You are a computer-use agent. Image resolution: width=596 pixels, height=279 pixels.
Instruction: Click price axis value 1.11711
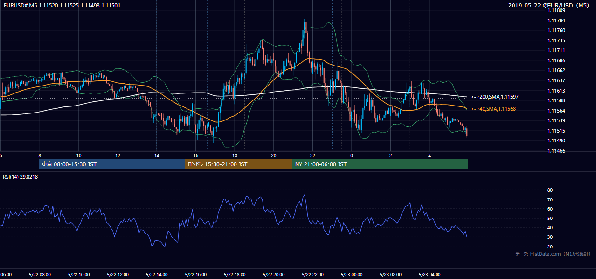tap(557, 50)
